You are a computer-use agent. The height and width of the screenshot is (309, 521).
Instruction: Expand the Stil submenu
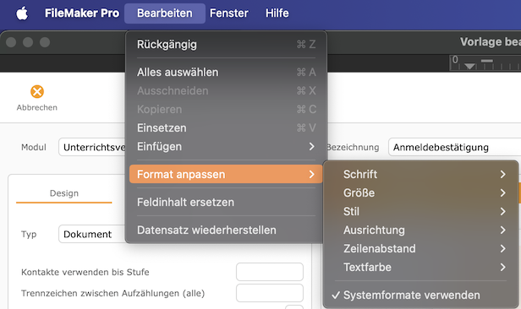tap(420, 211)
